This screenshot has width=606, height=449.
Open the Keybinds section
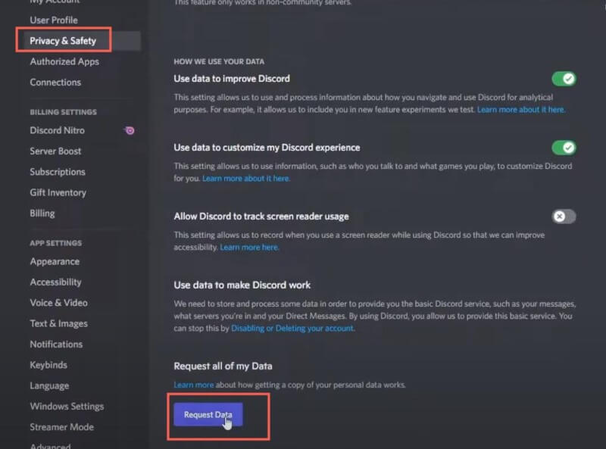pos(48,364)
